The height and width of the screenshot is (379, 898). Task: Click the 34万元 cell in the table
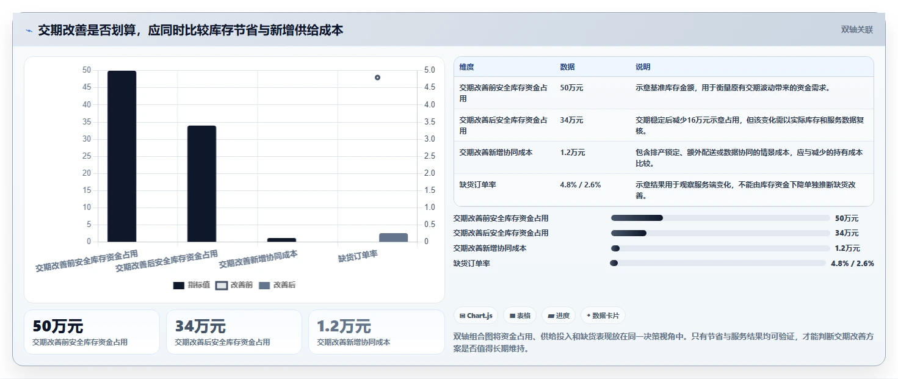click(571, 120)
